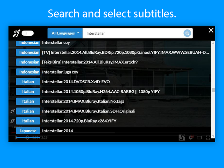Click Indonesian tag of the Teks Biru row
The width and height of the screenshot is (224, 168).
tap(28, 62)
